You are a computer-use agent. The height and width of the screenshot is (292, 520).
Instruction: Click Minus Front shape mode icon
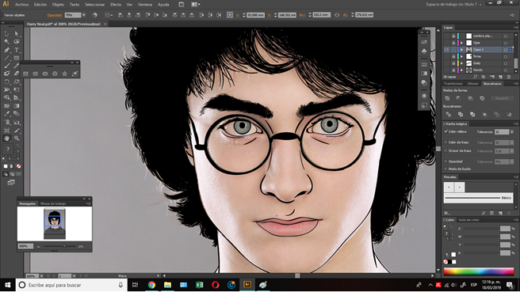(459, 98)
